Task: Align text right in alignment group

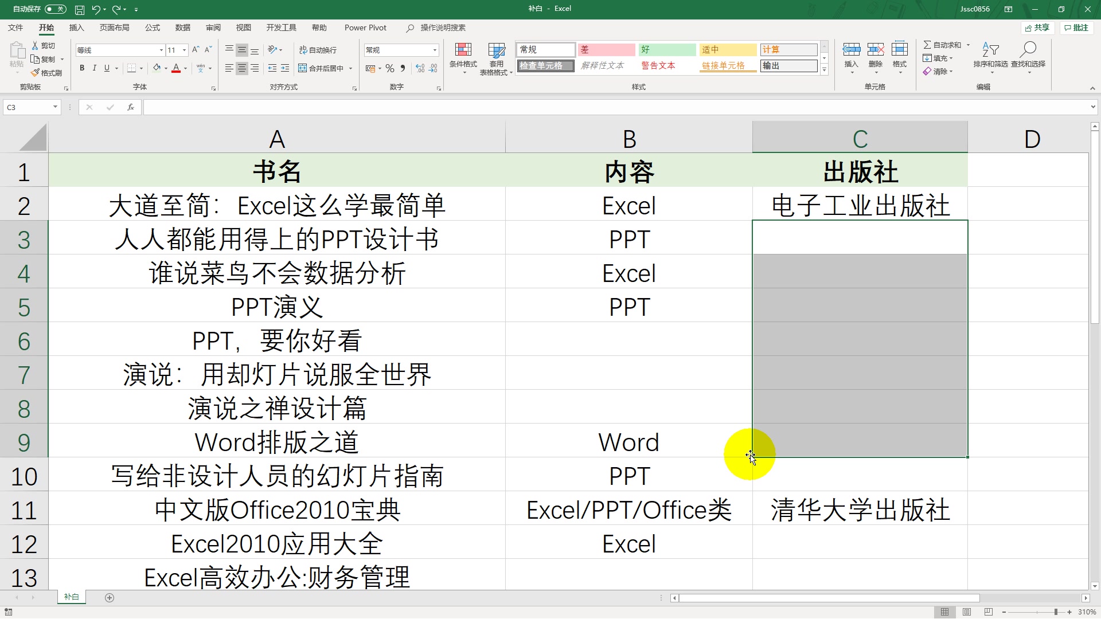Action: pyautogui.click(x=255, y=68)
